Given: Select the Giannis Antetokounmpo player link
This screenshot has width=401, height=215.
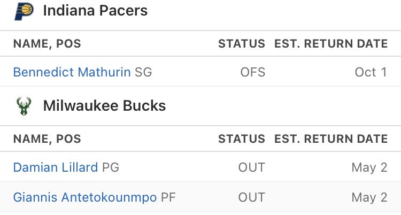Looking at the screenshot, I should (85, 197).
